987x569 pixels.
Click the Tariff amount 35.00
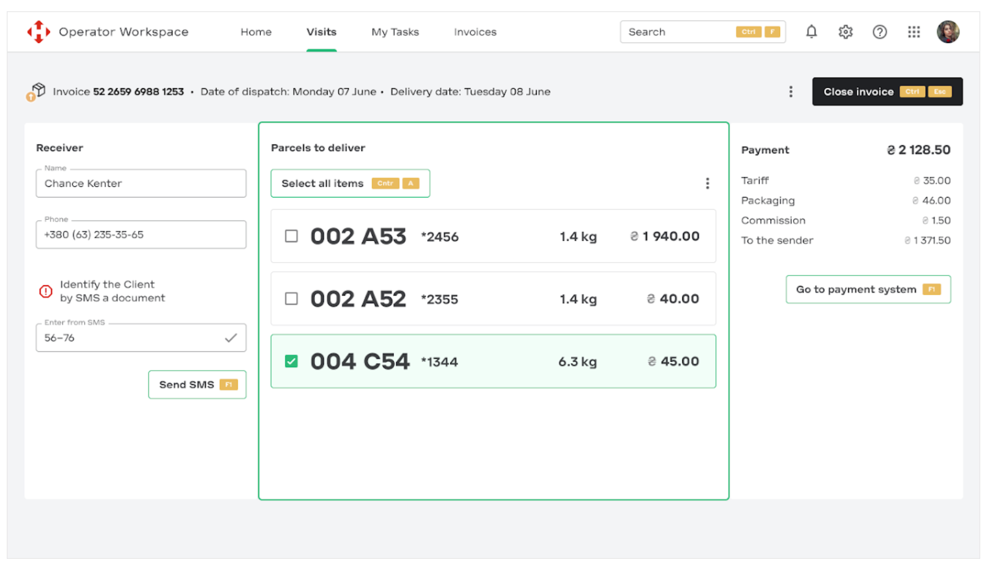(x=932, y=180)
